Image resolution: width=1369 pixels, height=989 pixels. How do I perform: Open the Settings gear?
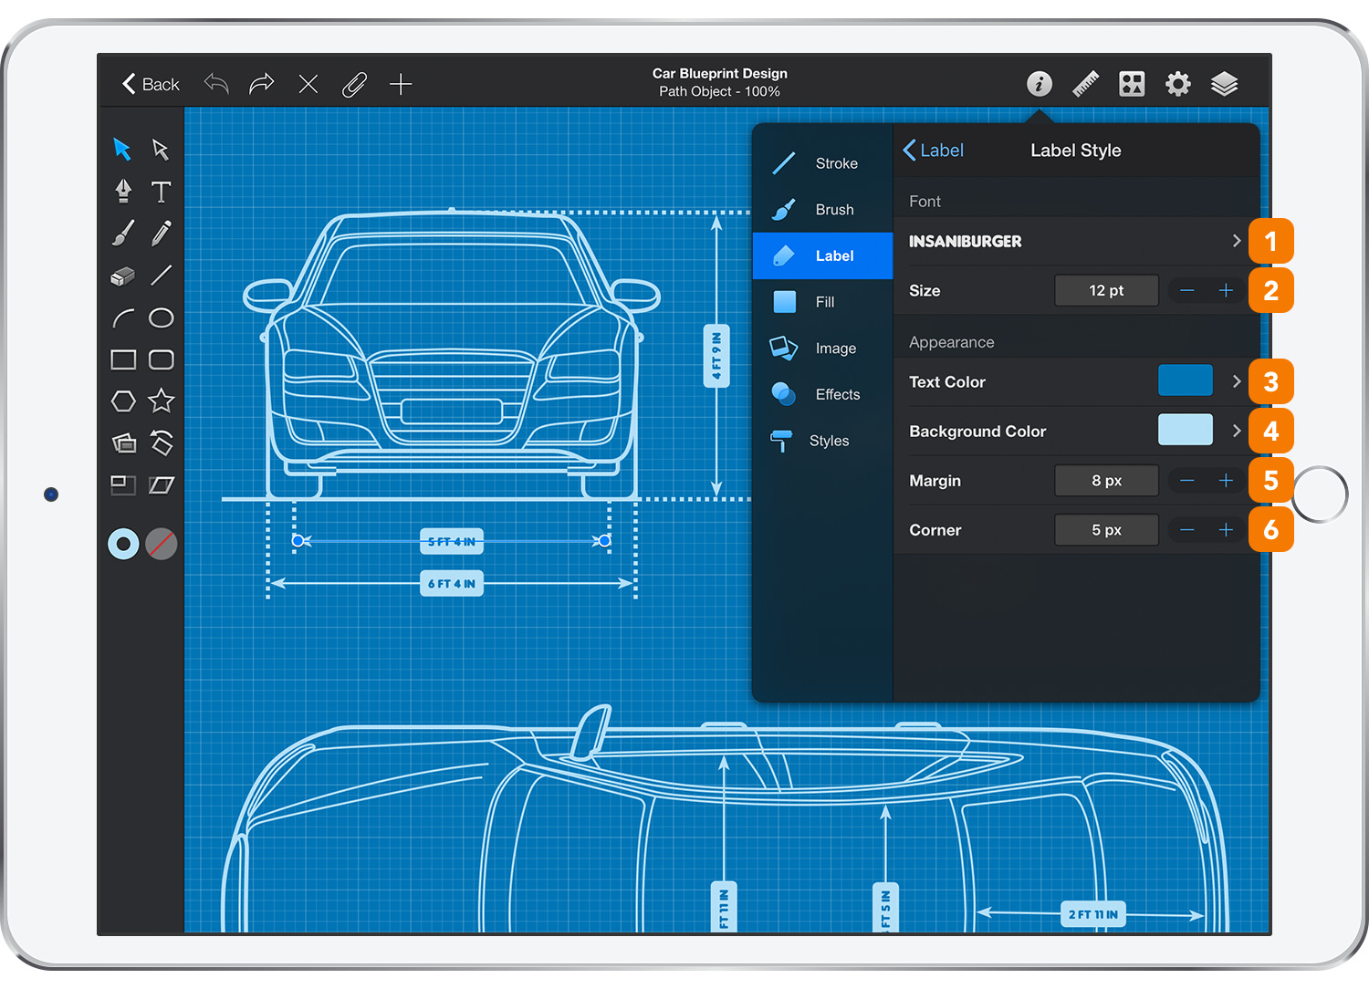(x=1178, y=84)
